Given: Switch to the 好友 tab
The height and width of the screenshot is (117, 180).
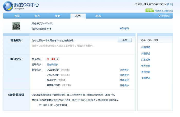Looking at the screenshot, I should point(37,16).
